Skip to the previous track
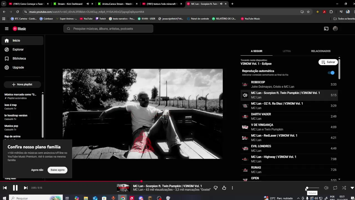 [x=5, y=188]
